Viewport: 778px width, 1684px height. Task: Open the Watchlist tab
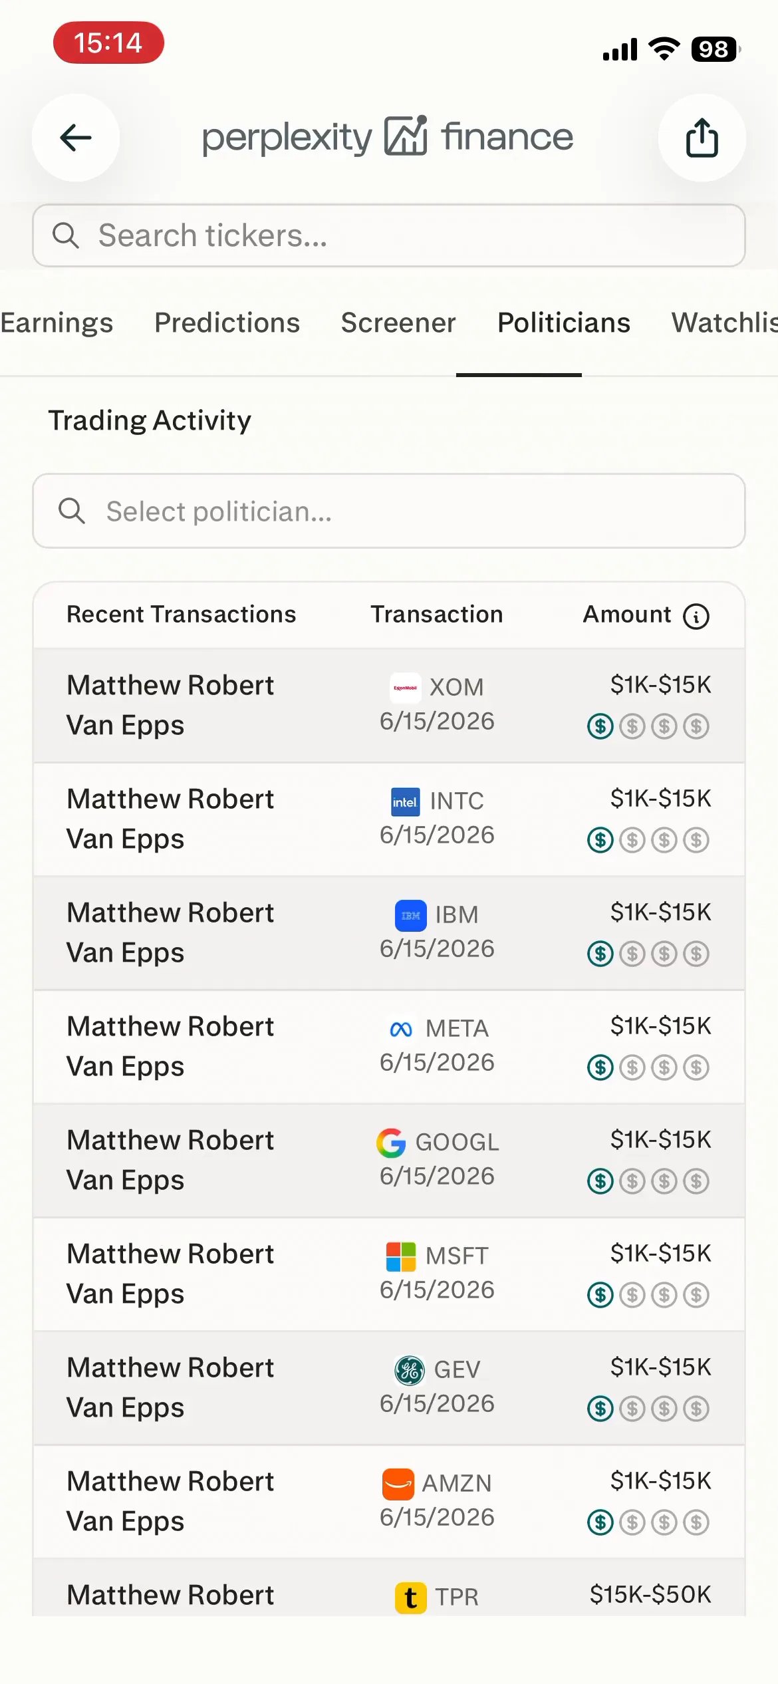coord(724,323)
